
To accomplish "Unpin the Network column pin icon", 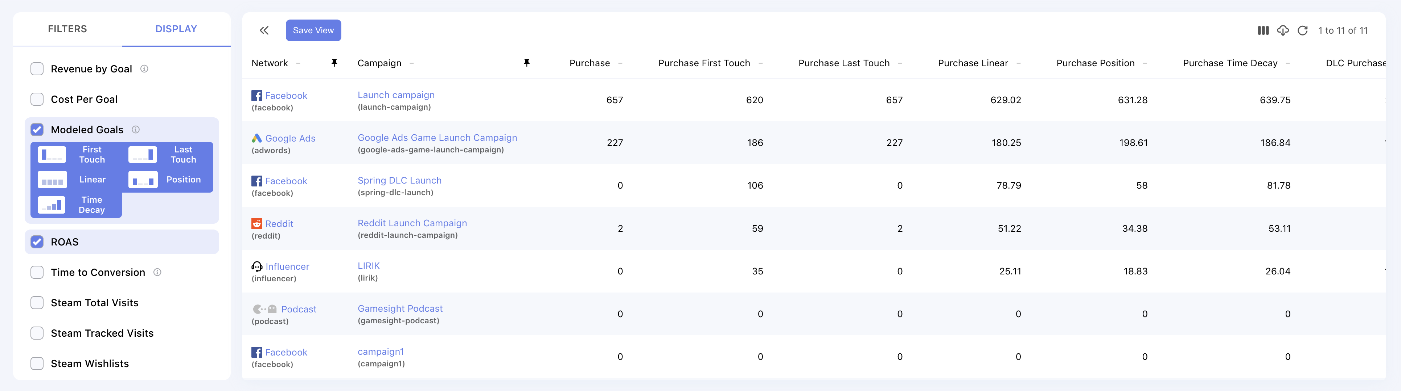I will pos(334,63).
